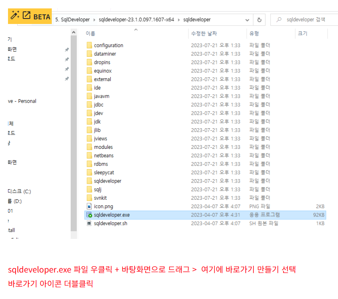Select the jdev folder icon
Image resolution: width=338 pixels, height=299 pixels.
(89, 113)
